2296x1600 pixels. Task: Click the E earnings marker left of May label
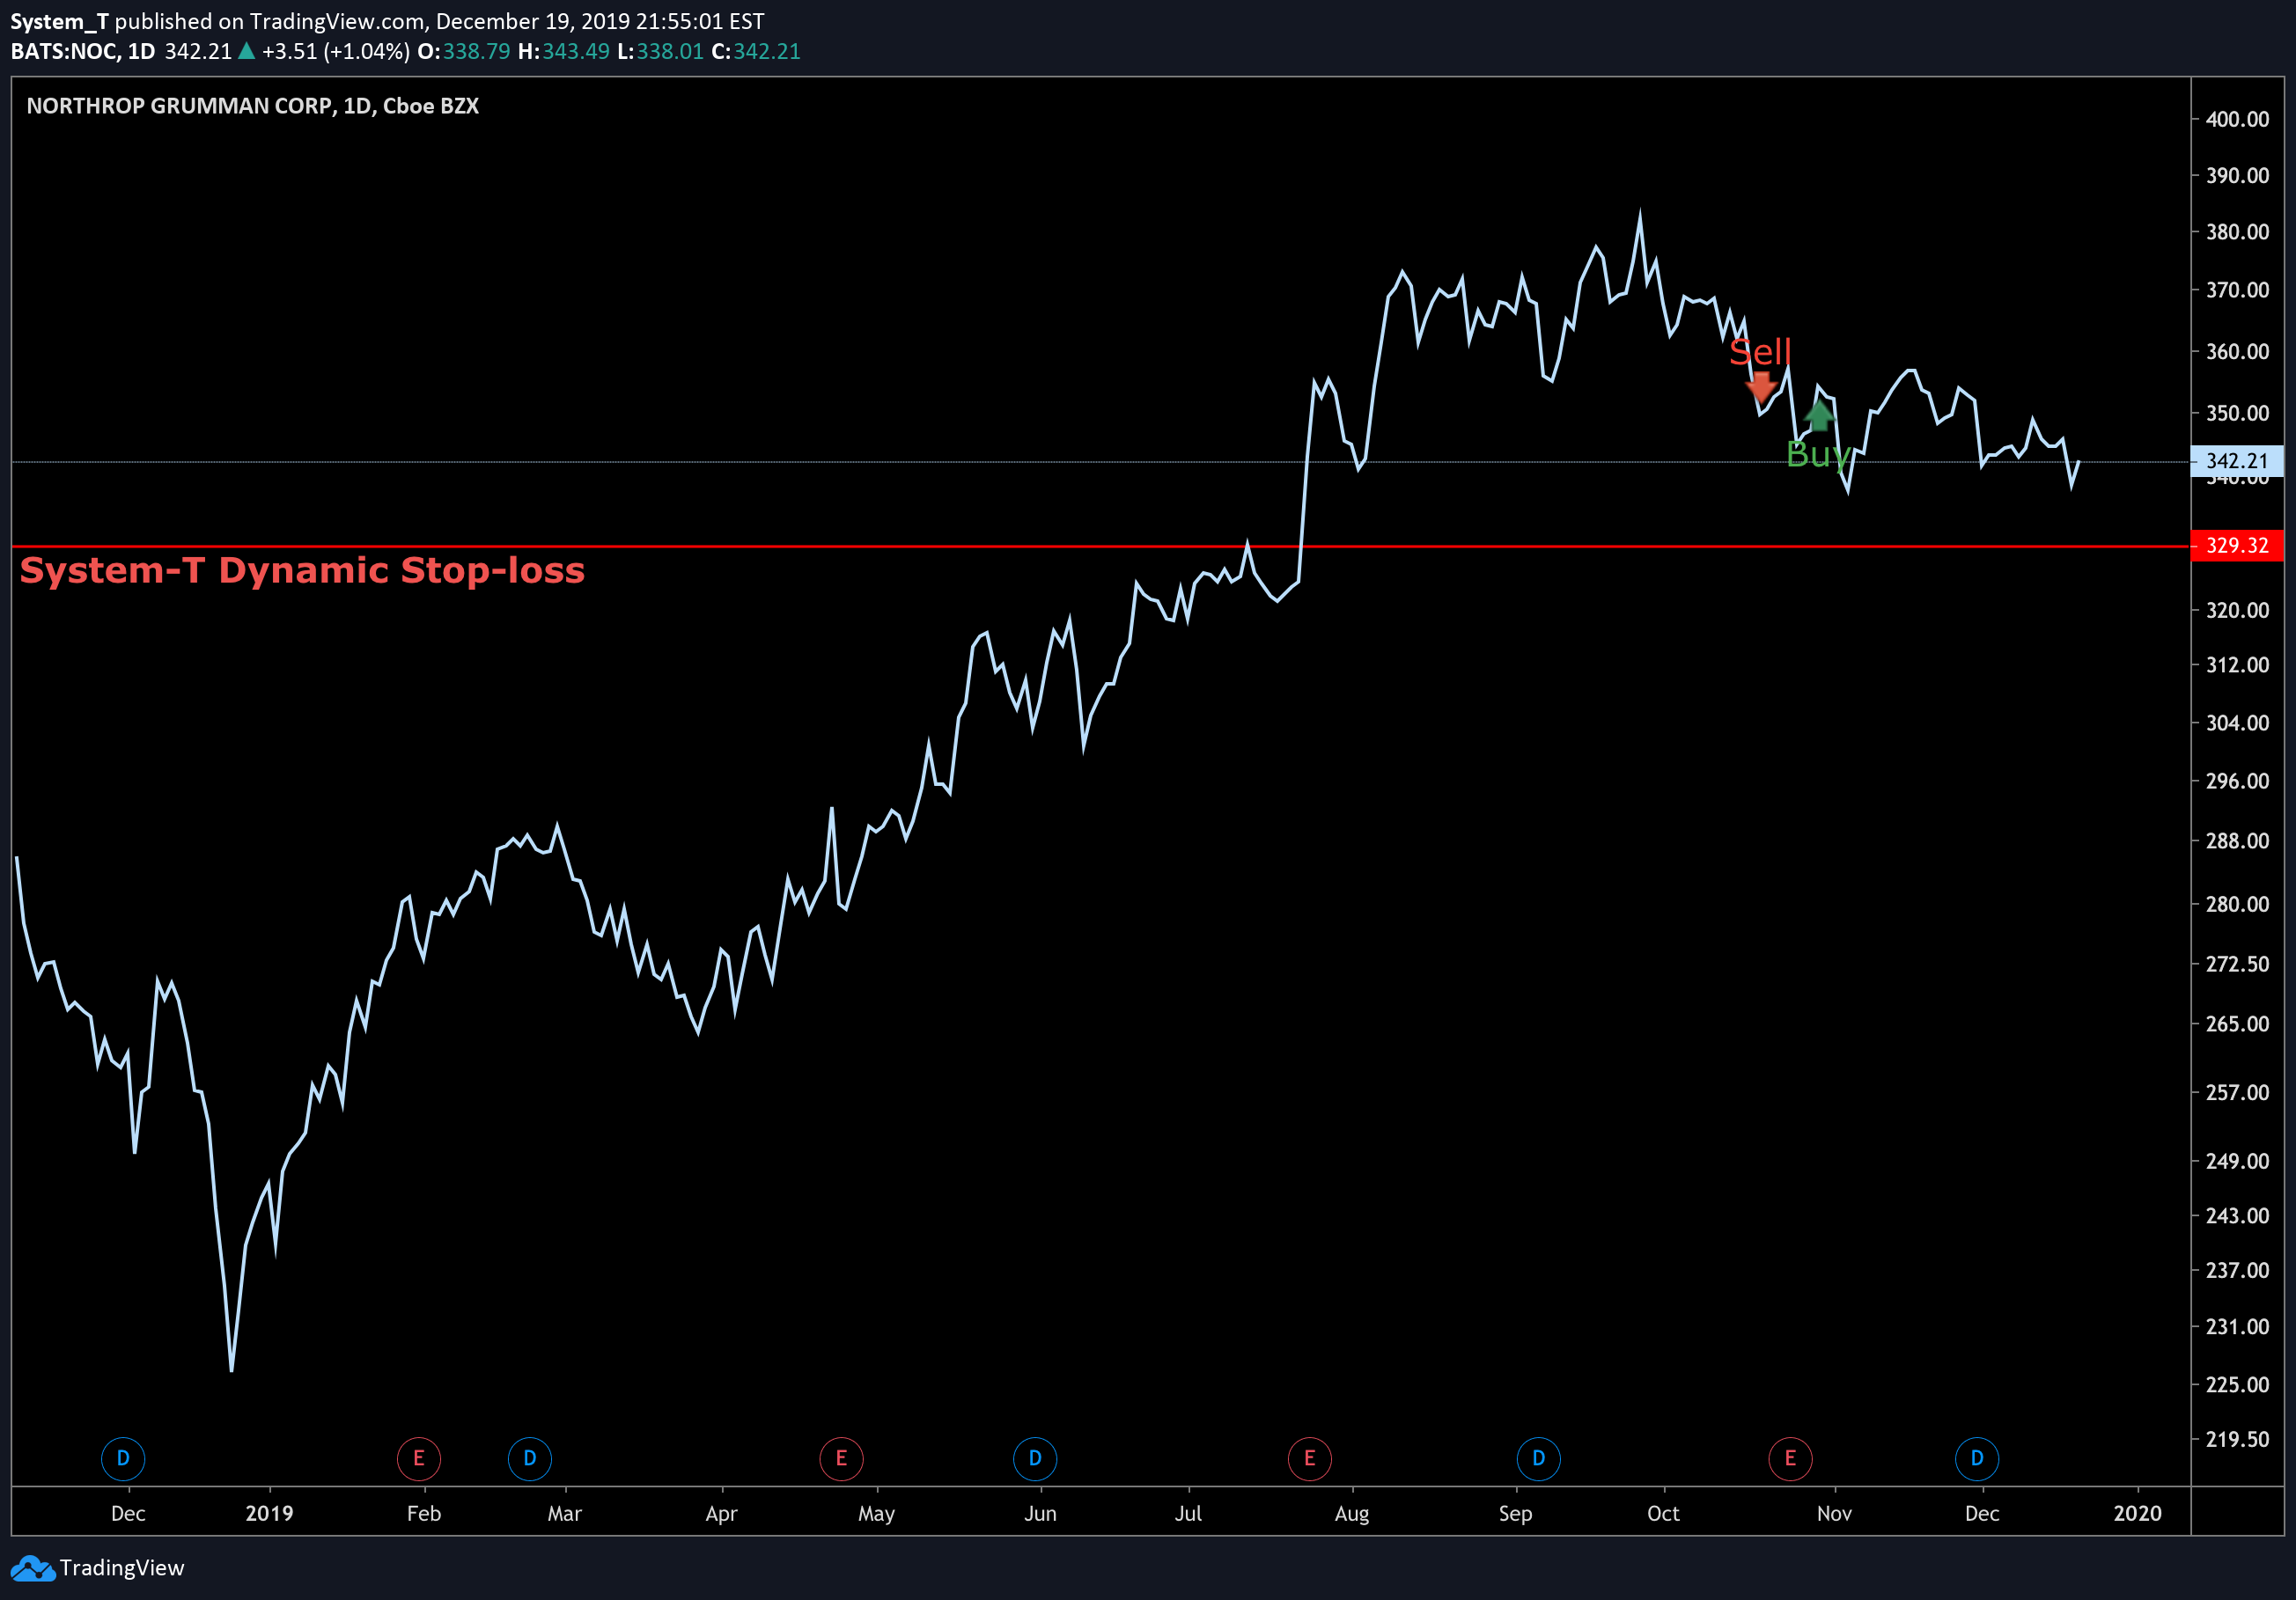[x=842, y=1458]
